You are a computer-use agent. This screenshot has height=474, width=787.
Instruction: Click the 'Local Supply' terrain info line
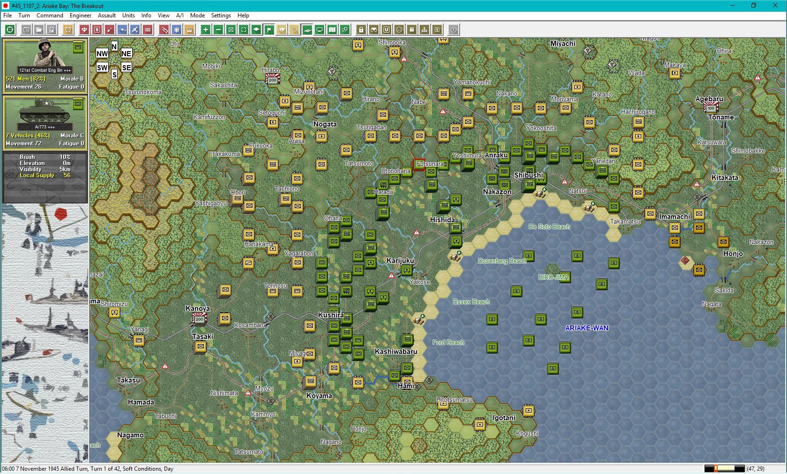(45, 175)
